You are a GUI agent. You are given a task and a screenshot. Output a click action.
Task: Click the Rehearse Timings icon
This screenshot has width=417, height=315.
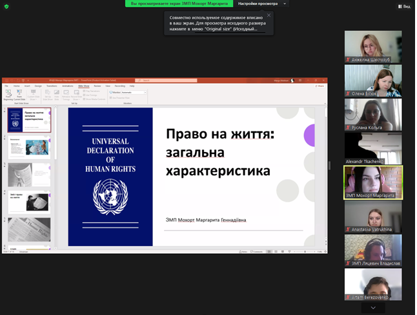[66, 93]
